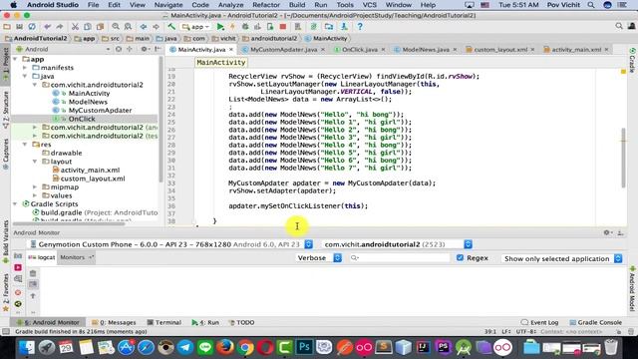Viewport: 638px width, 359px height.
Task: Open Android Monitor panel settings gear
Action: click(x=607, y=232)
